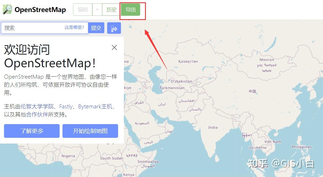
Task: Open the 历史 history page
Action: (111, 9)
